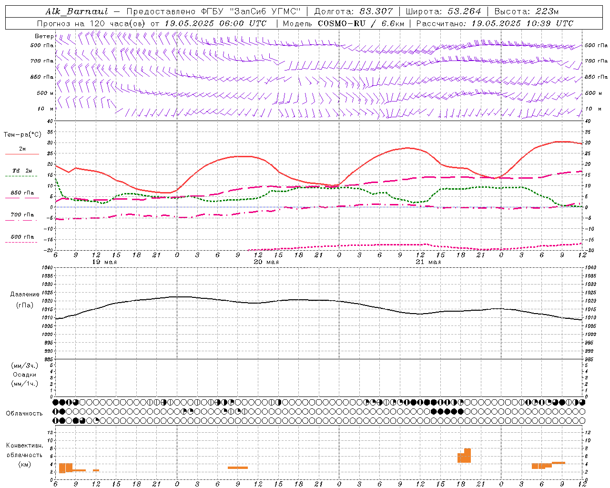The height and width of the screenshot is (488, 610).
Task: Click the thin orange convective bar near 9 on 20 мая
Action: tap(238, 468)
